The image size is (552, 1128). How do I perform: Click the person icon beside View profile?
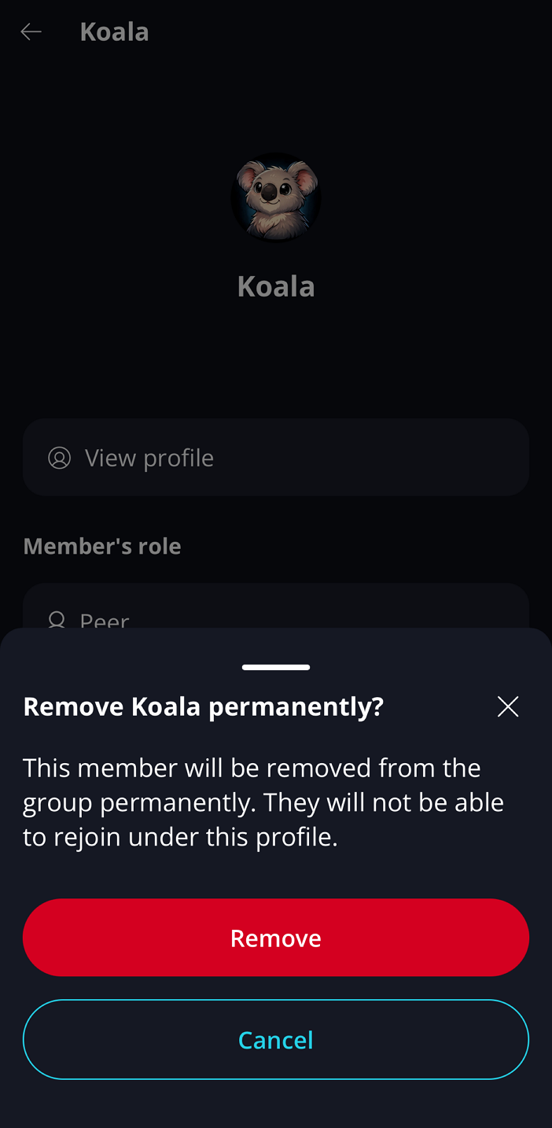pos(59,458)
